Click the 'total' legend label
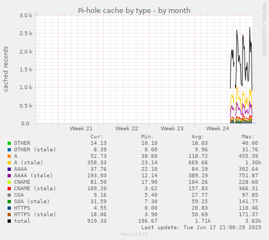Image resolution: width=269 pixels, height=240 pixels. pyautogui.click(x=22, y=221)
